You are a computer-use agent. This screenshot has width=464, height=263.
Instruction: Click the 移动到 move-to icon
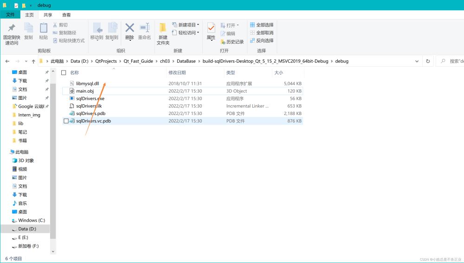(97, 28)
